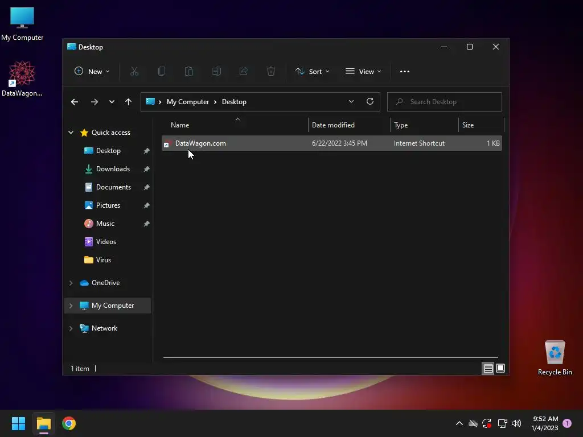Open the View dropdown menu

[363, 71]
